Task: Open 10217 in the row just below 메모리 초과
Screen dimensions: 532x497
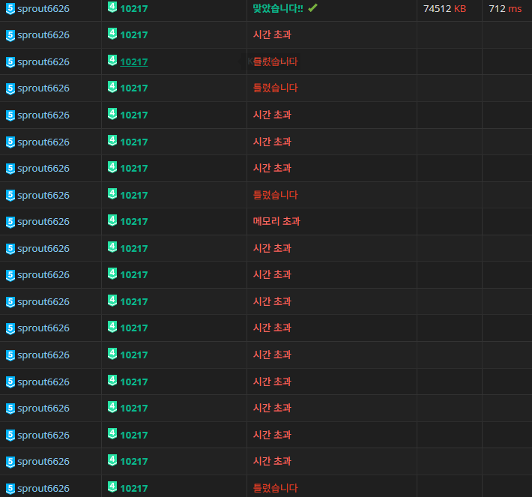Action: point(134,249)
